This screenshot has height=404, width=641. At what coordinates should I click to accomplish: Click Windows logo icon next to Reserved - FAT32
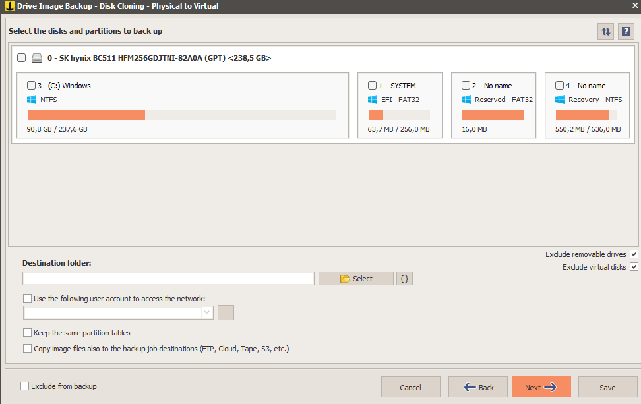466,100
